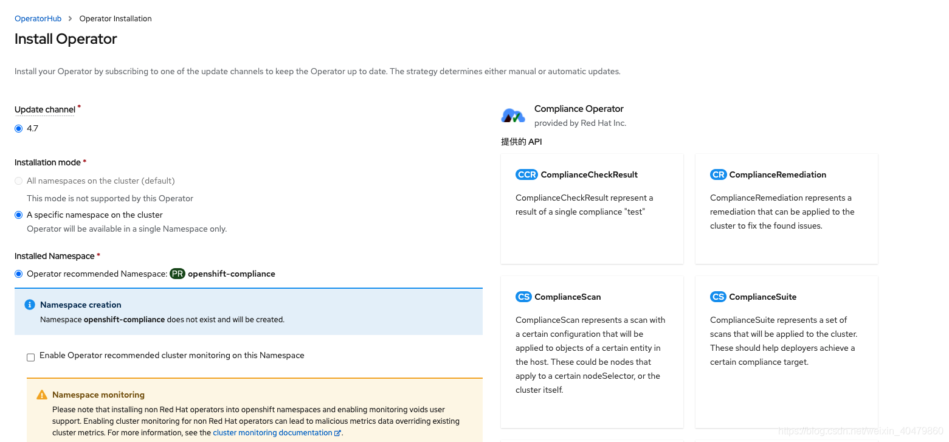Click the Namespace creation alert title

tap(81, 305)
